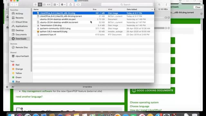This screenshot has width=206, height=116.
Task: Open the group-by arrangement dropdown
Action: pyautogui.click(x=56, y=5)
